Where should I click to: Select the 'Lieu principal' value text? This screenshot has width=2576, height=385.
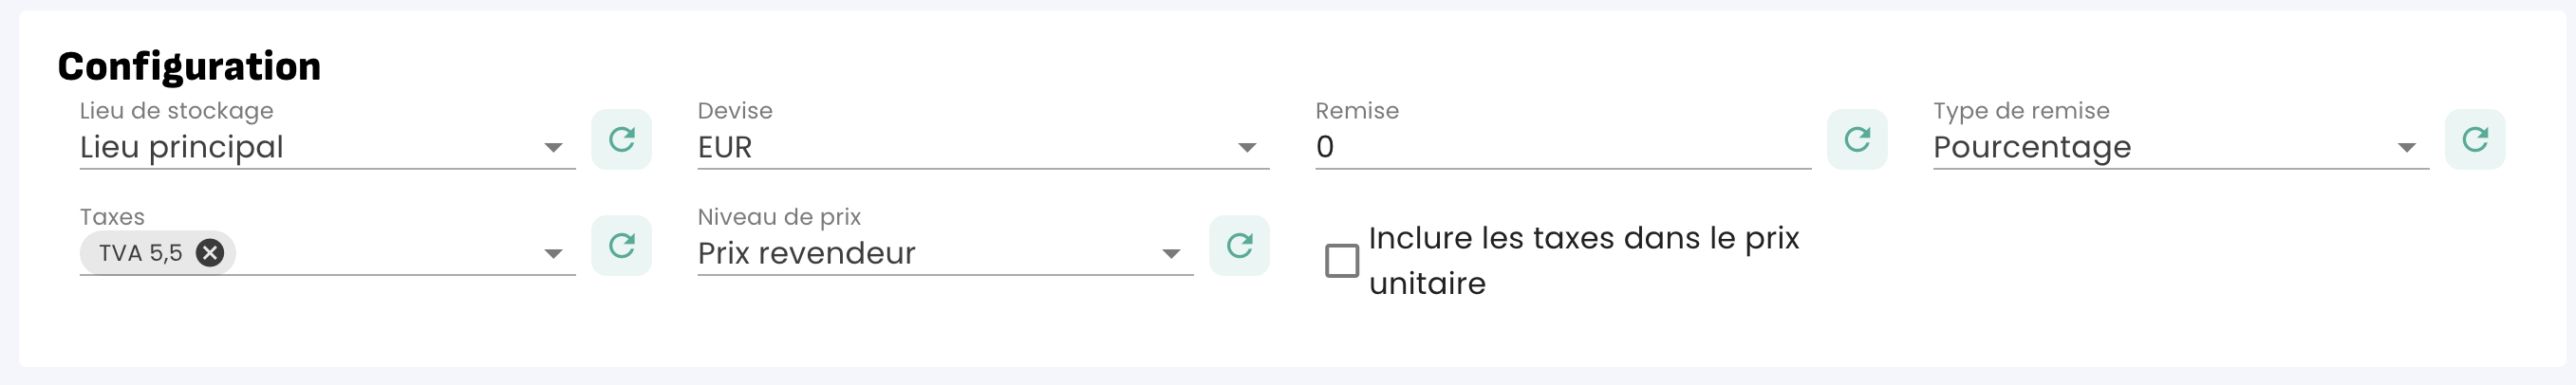pos(182,147)
